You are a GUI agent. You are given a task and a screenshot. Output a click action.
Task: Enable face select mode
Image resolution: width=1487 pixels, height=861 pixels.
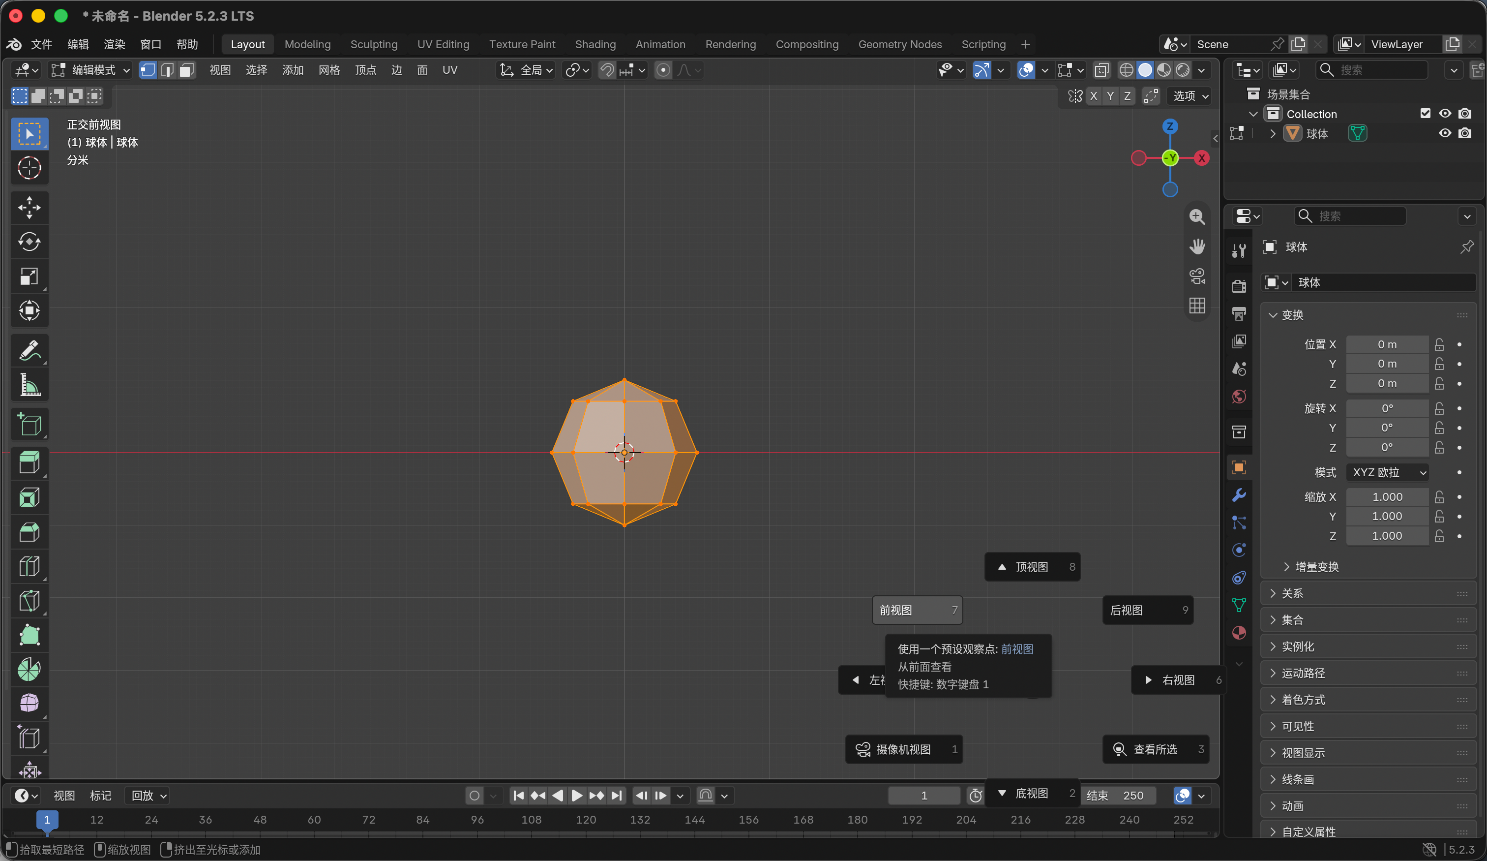[186, 70]
